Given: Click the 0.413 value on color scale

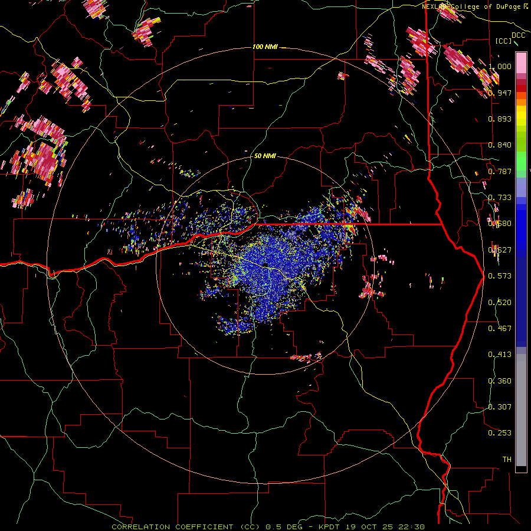Looking at the screenshot, I should [x=500, y=355].
